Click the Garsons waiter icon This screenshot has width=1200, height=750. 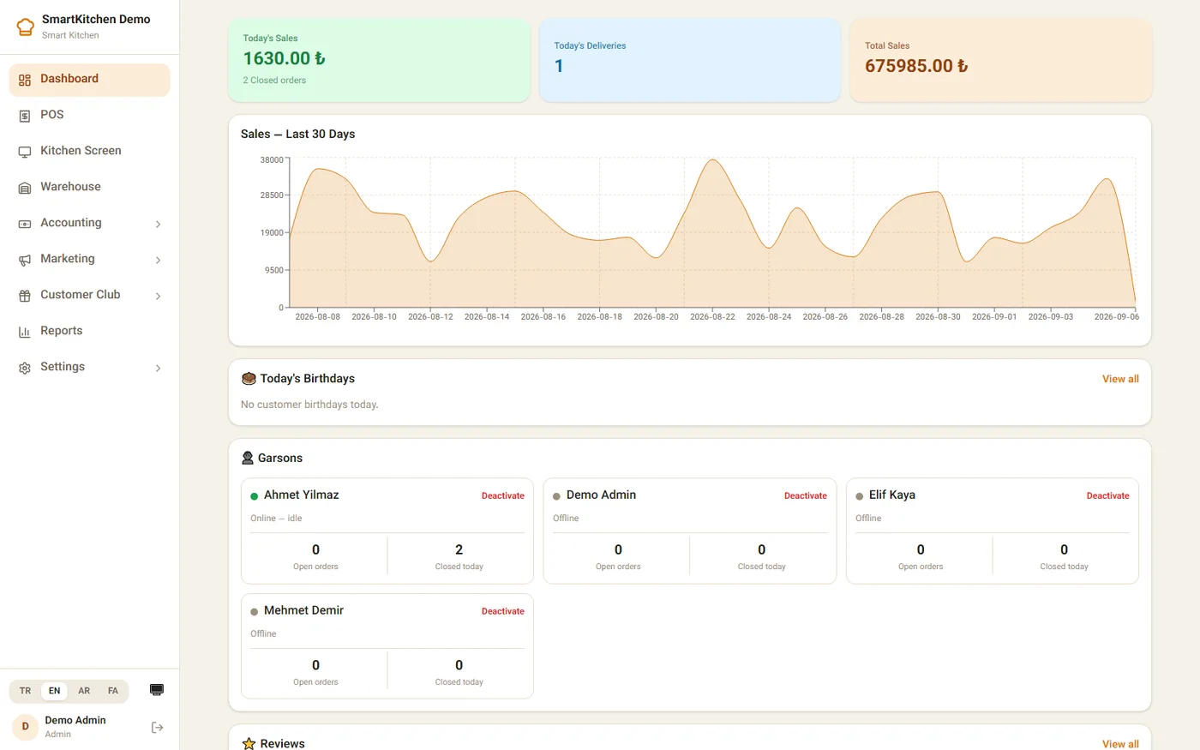[x=248, y=458]
